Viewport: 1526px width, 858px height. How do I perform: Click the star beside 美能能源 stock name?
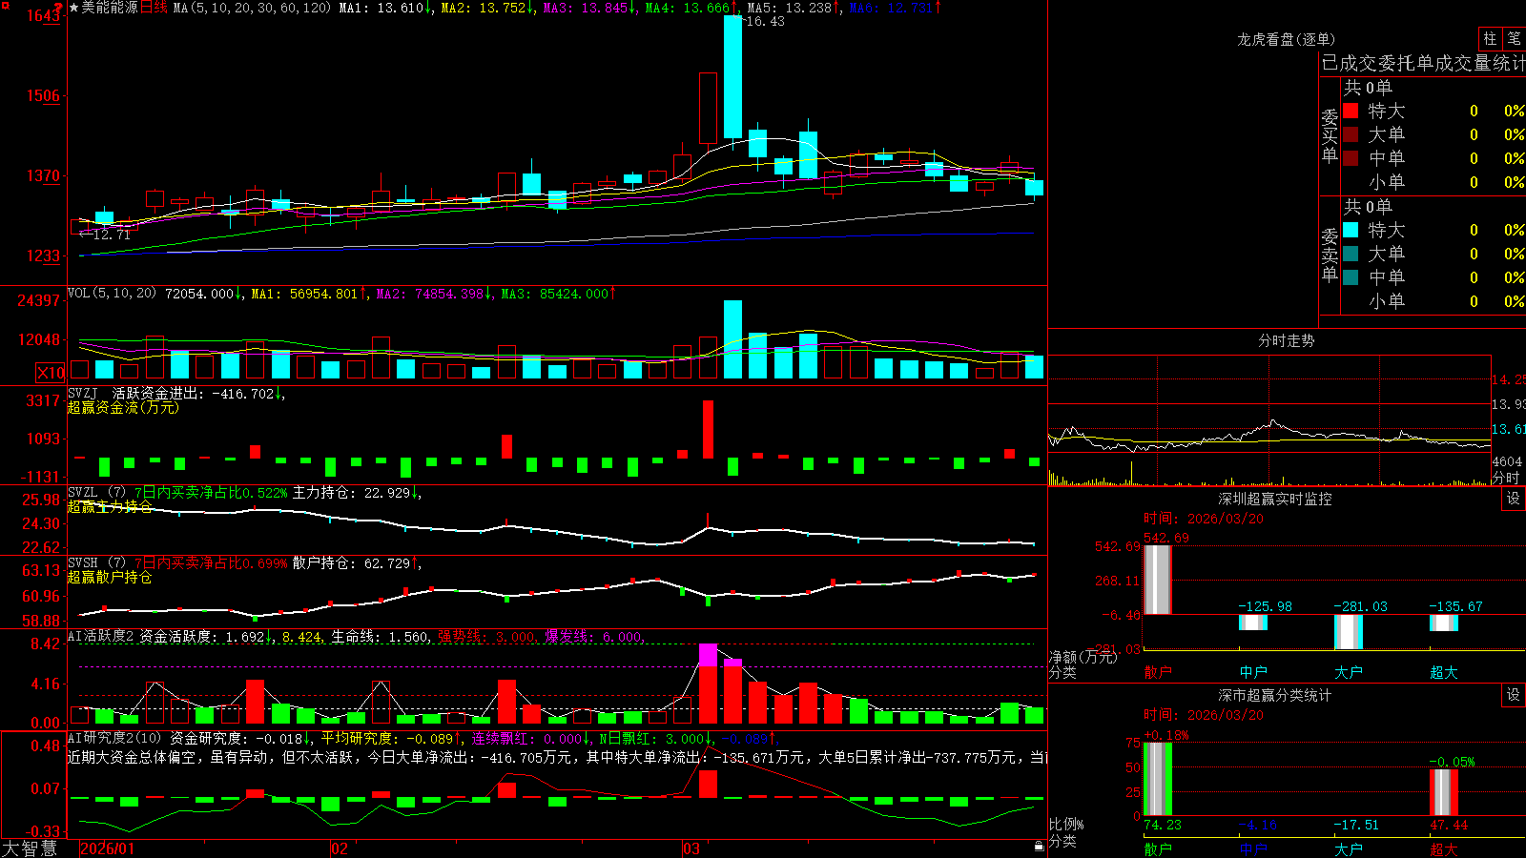[x=73, y=8]
